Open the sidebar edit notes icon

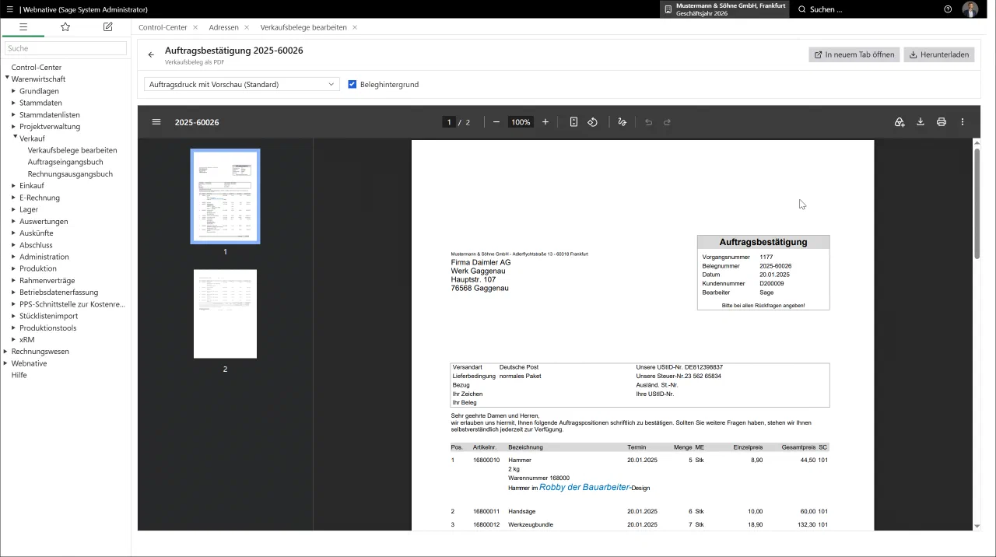108,26
